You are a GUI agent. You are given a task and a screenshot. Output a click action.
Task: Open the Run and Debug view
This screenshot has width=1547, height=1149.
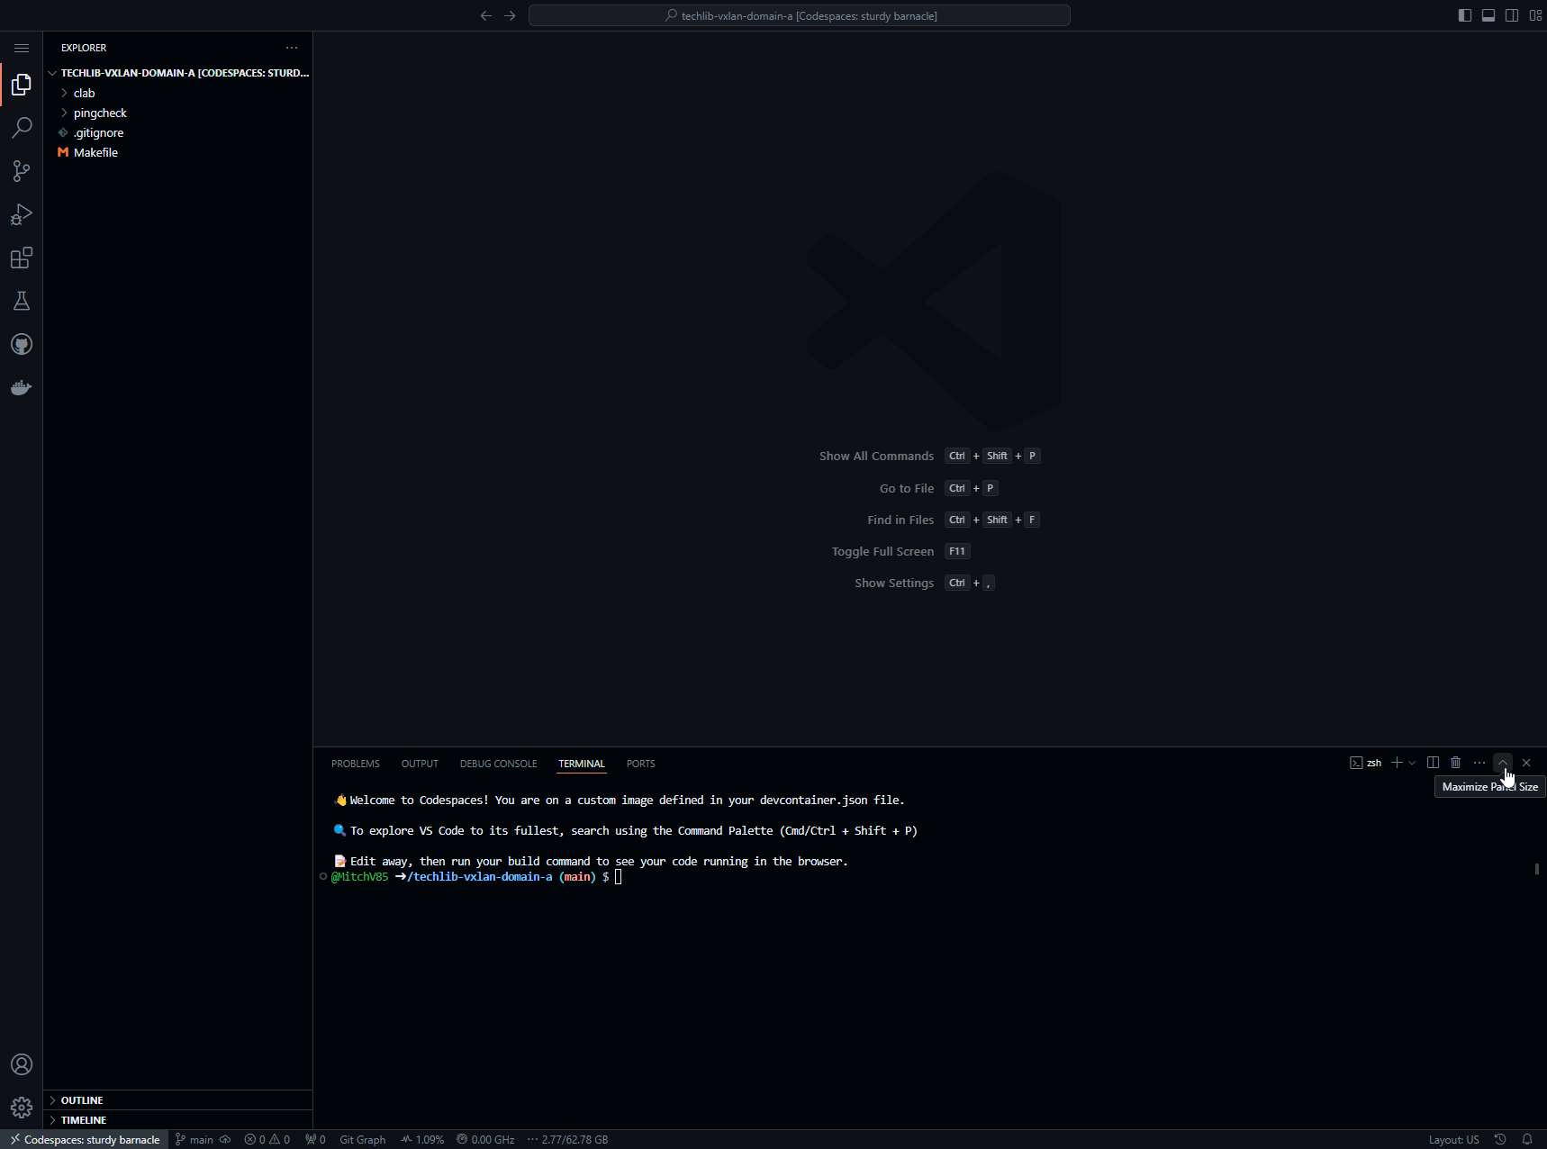coord(22,214)
